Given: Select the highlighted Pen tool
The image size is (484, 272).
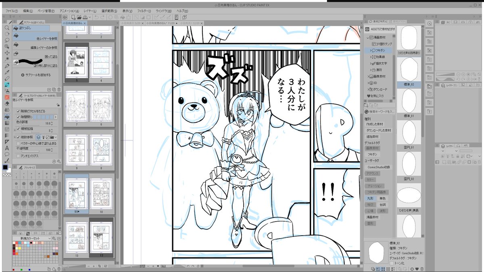Looking at the screenshot, I should tap(7, 84).
